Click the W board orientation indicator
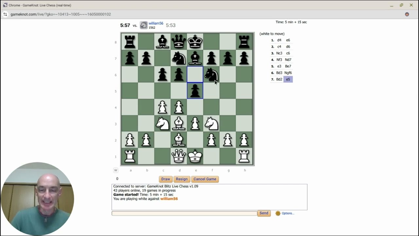The width and height of the screenshot is (419, 236). [116, 170]
